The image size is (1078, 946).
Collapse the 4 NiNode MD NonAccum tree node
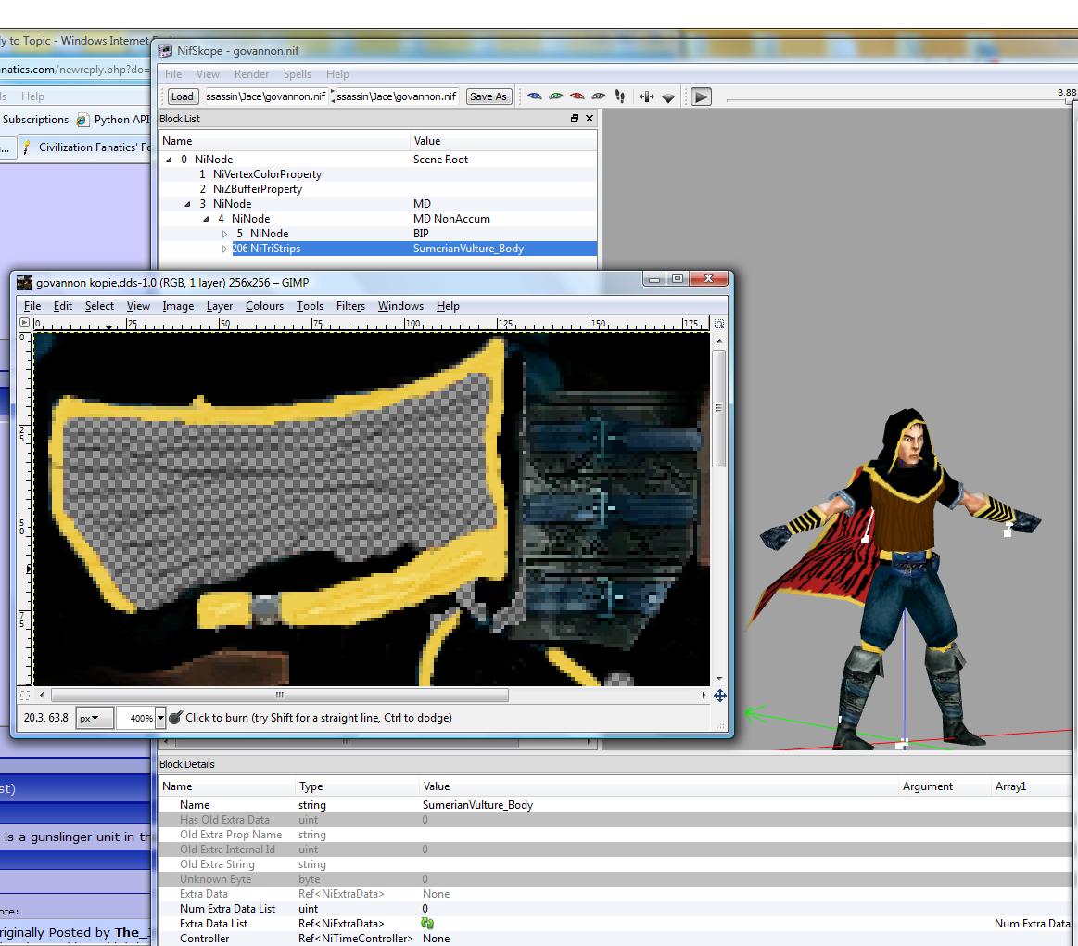[207, 219]
